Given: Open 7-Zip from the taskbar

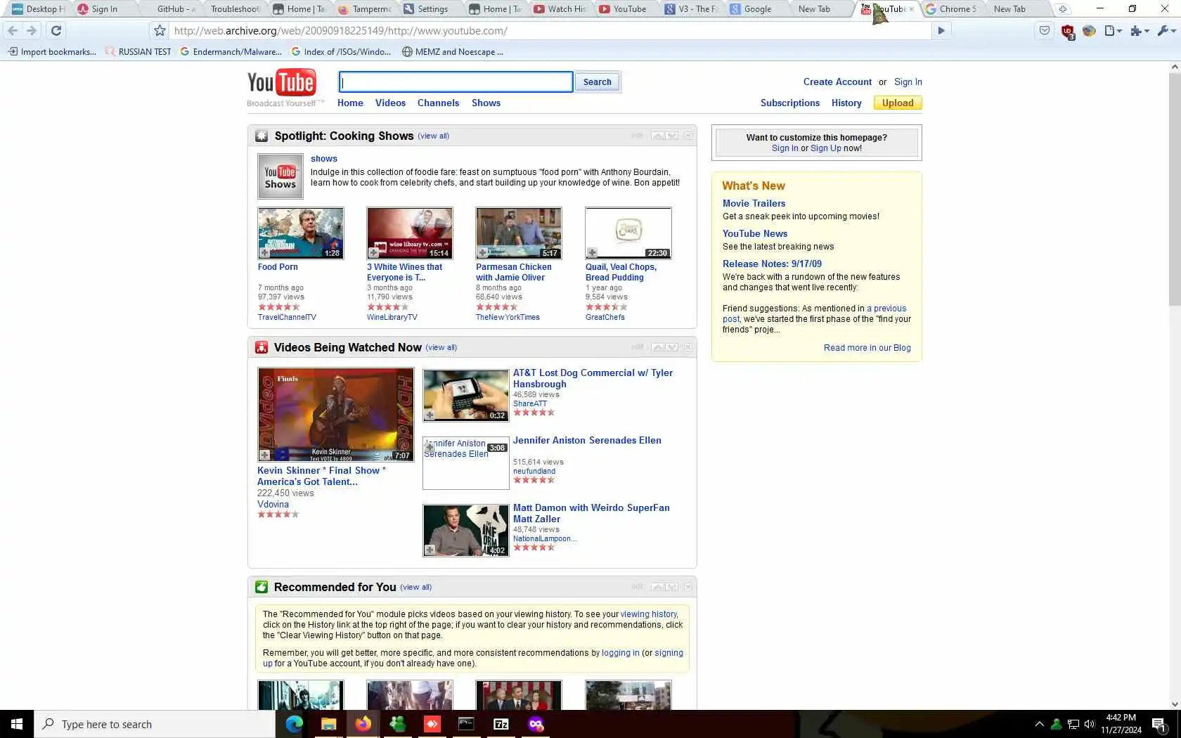Looking at the screenshot, I should [x=501, y=724].
